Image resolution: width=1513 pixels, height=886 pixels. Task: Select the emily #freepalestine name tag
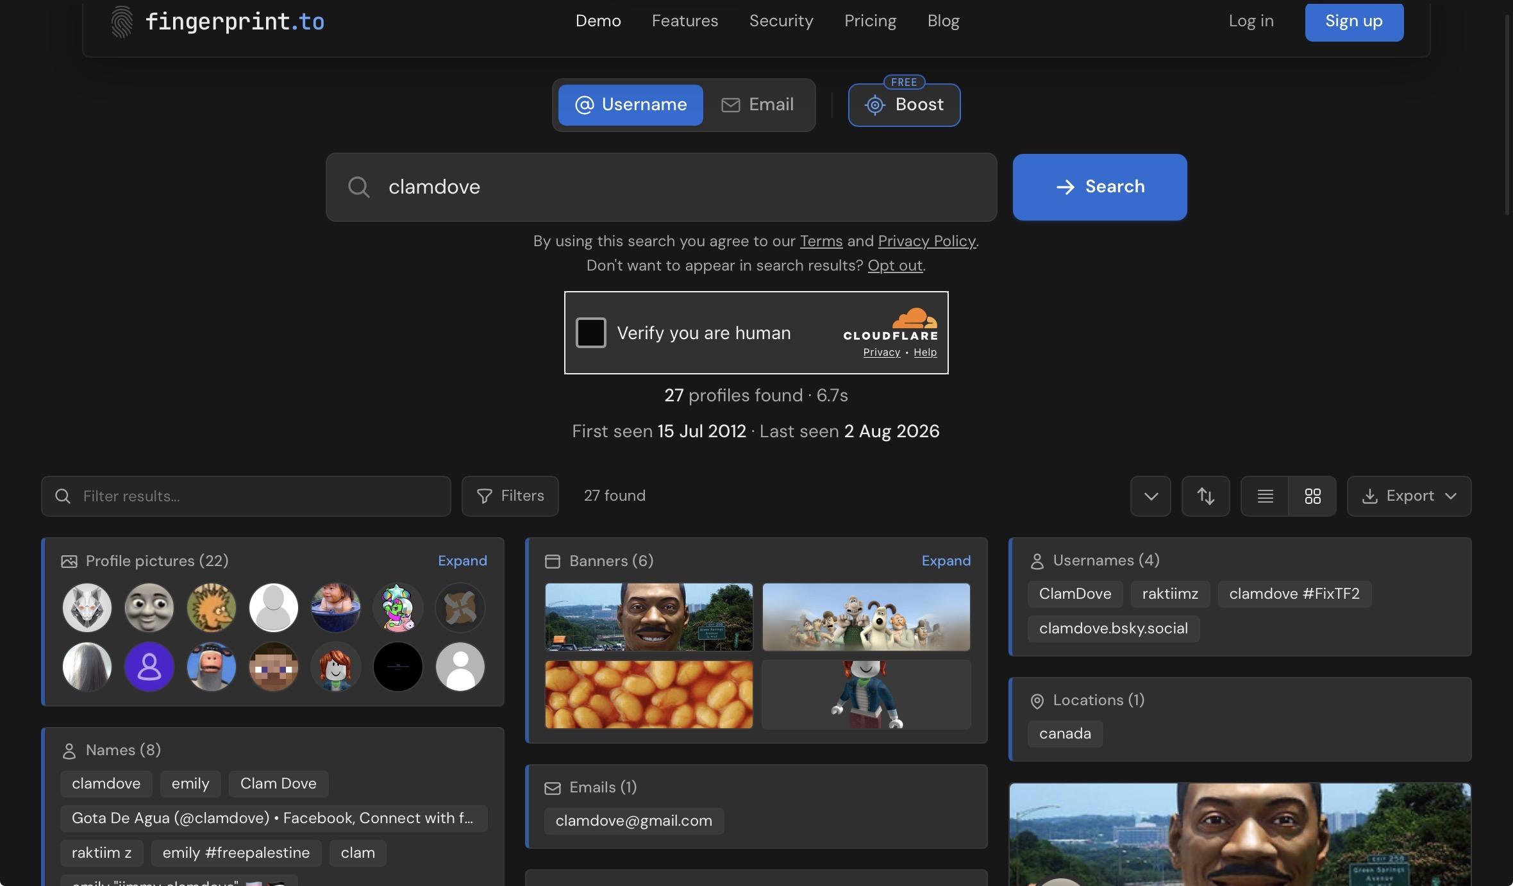pyautogui.click(x=236, y=853)
